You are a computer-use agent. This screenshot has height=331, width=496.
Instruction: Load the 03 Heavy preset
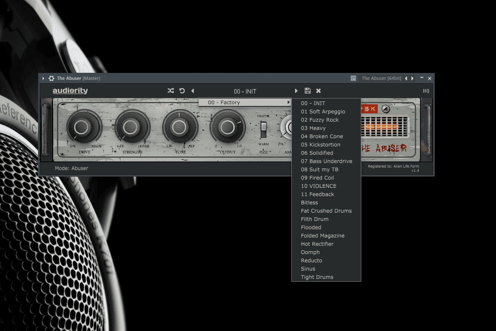pyautogui.click(x=326, y=128)
